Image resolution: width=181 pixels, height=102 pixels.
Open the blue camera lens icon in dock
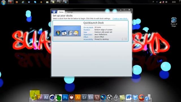[103, 97]
